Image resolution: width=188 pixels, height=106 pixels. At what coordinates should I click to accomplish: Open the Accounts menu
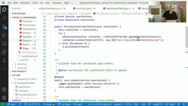4,90
